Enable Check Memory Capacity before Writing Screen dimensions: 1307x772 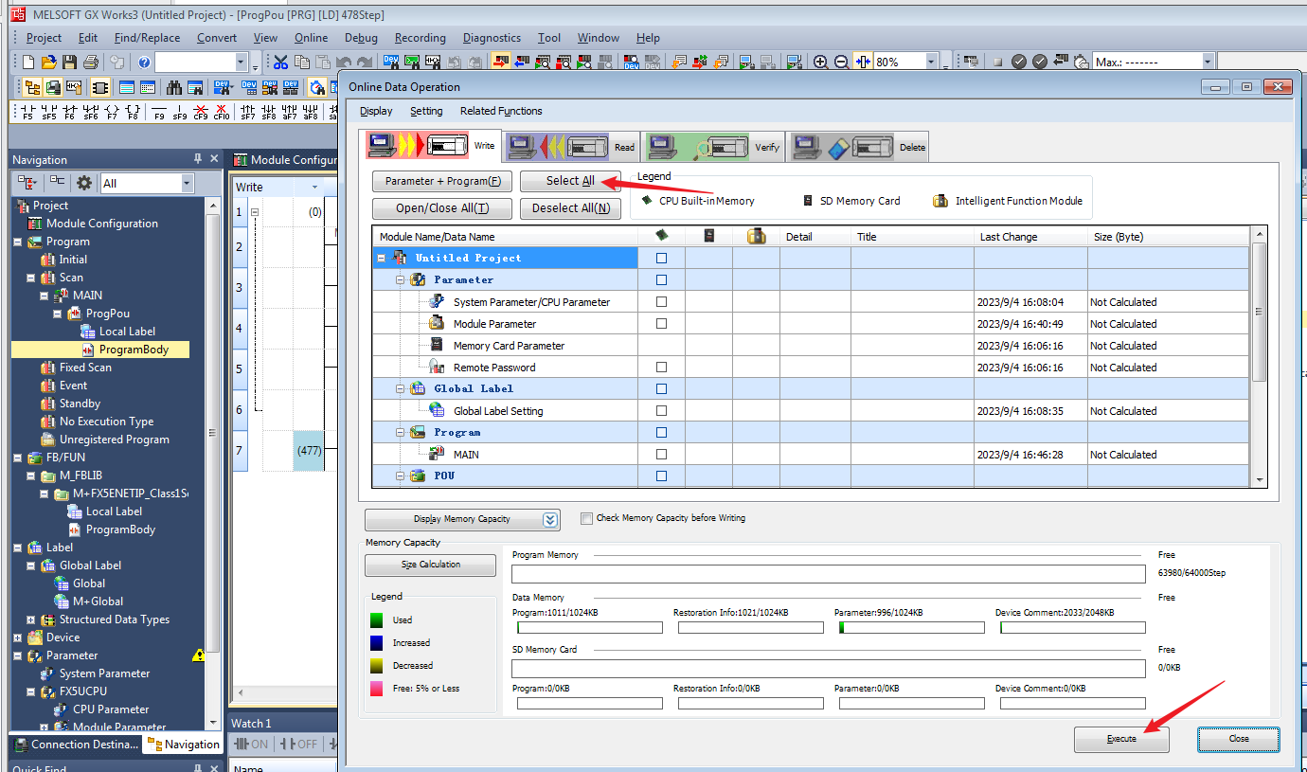586,518
